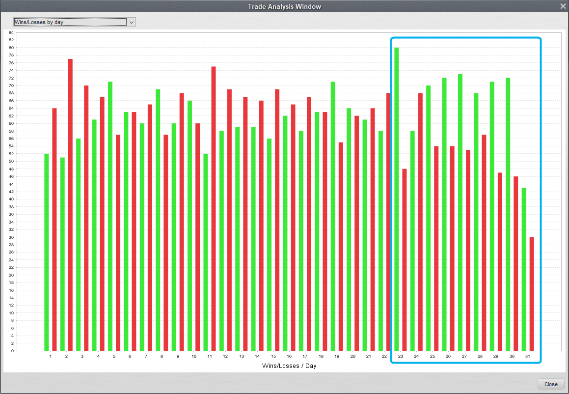This screenshot has height=394, width=569.
Task: Click the red bar for day 29
Action: pyautogui.click(x=500, y=261)
